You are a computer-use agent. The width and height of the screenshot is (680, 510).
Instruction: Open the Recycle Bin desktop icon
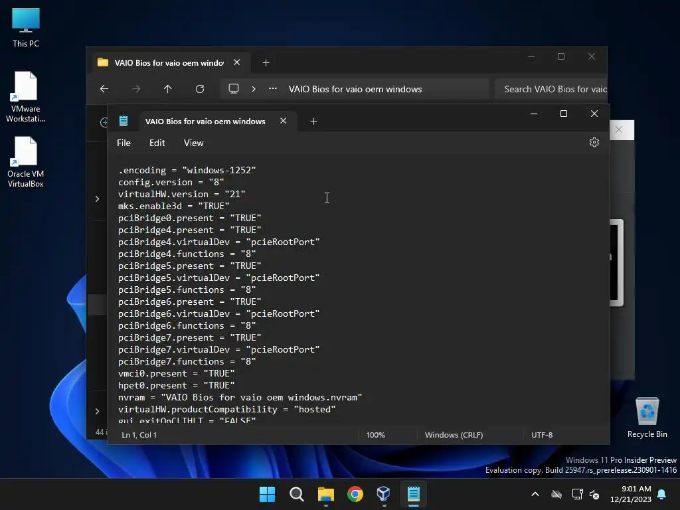[647, 417]
